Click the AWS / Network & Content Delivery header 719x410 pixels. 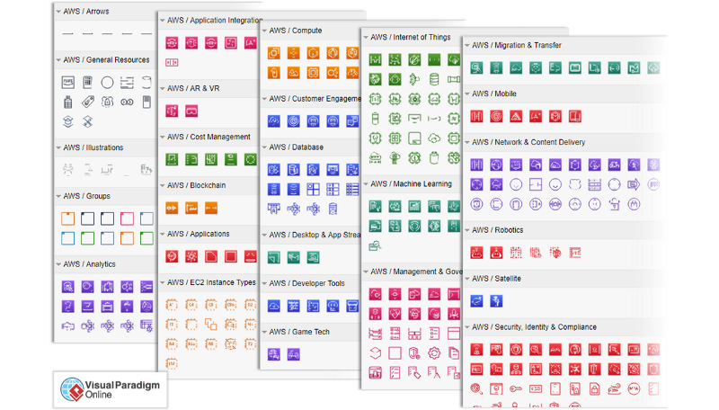coord(528,142)
